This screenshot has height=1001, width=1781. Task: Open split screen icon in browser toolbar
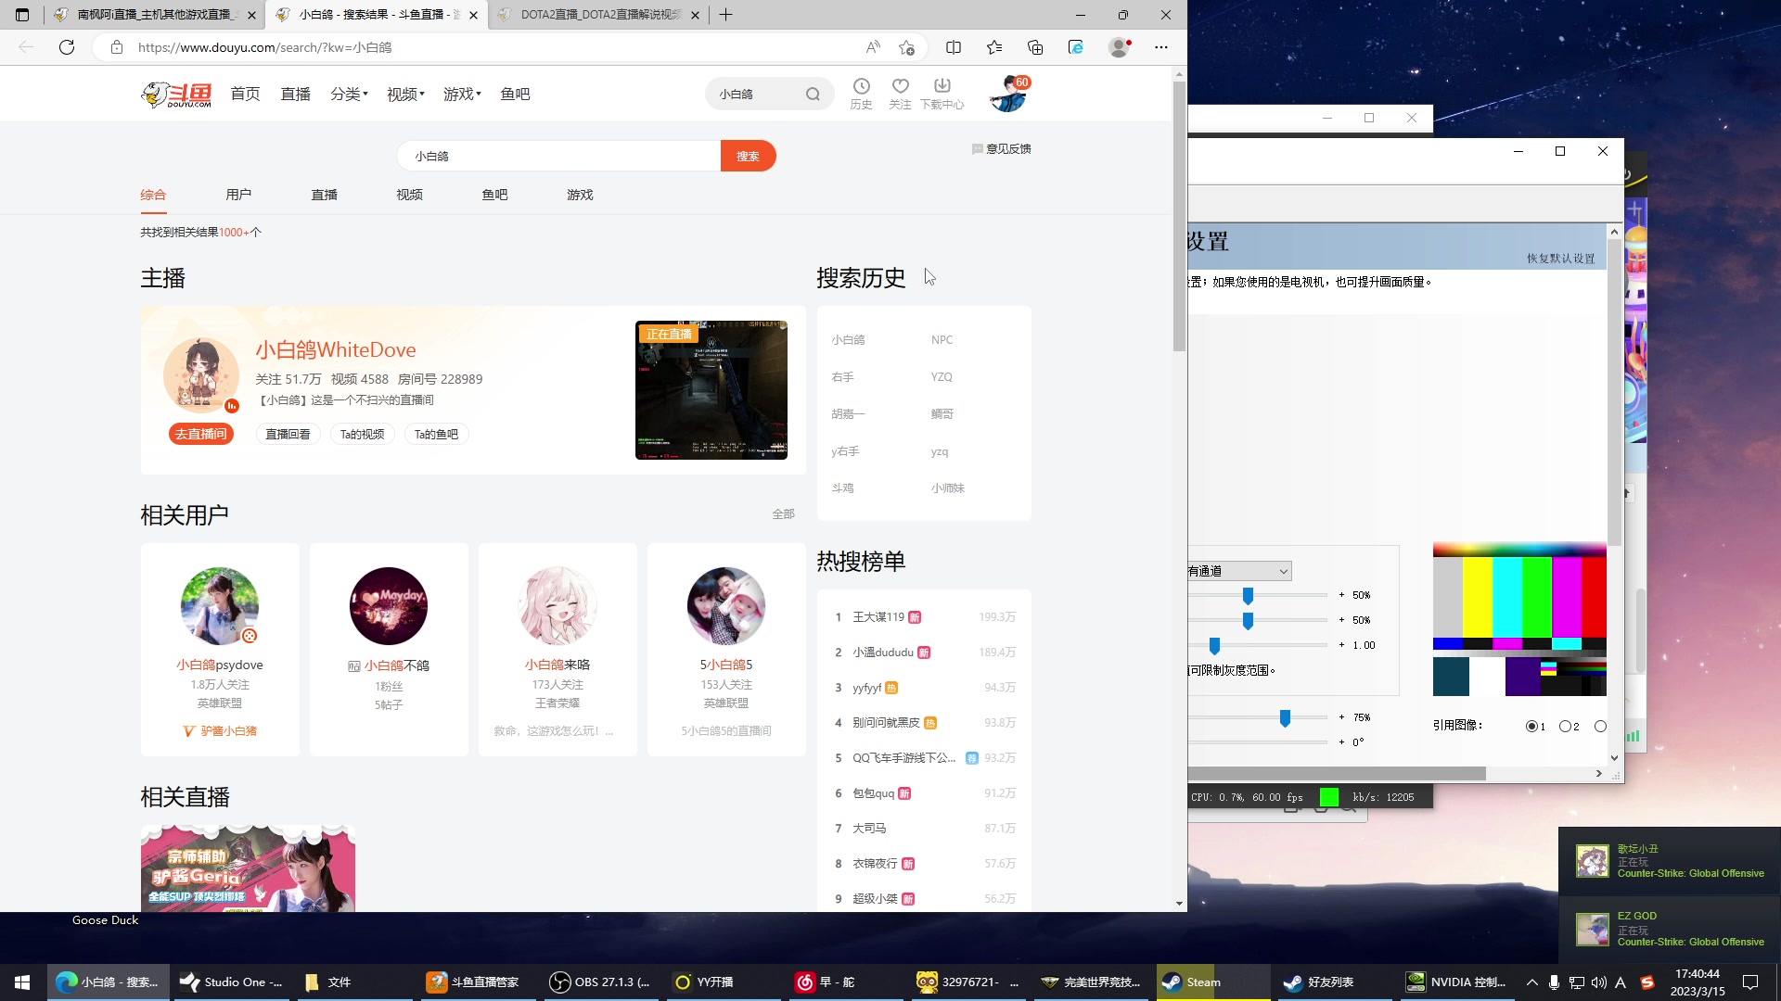954,47
